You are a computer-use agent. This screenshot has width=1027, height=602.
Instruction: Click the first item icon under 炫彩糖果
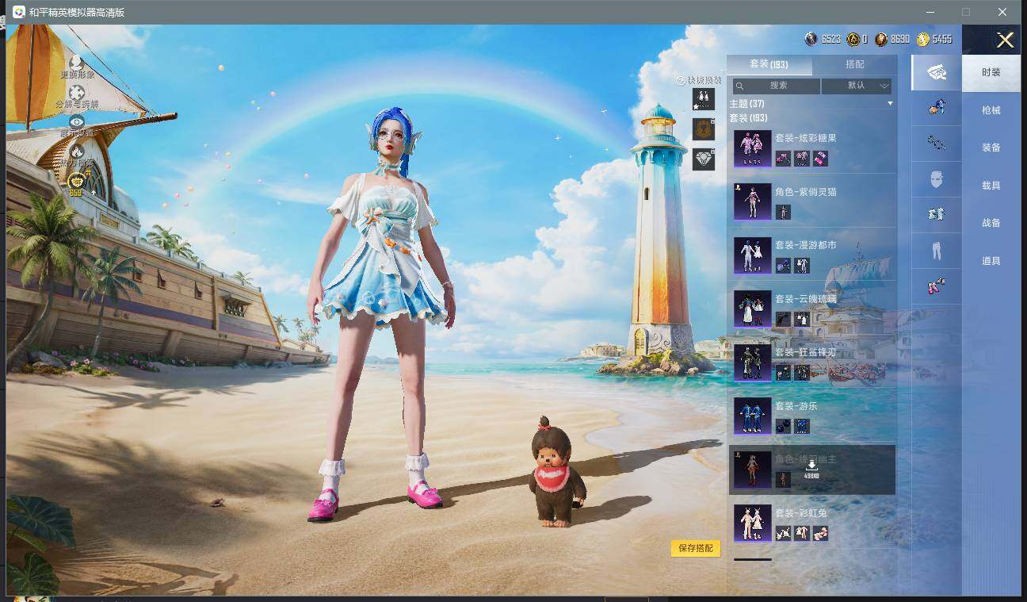[783, 159]
